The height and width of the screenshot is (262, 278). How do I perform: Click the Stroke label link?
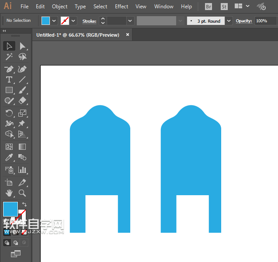tap(89, 21)
